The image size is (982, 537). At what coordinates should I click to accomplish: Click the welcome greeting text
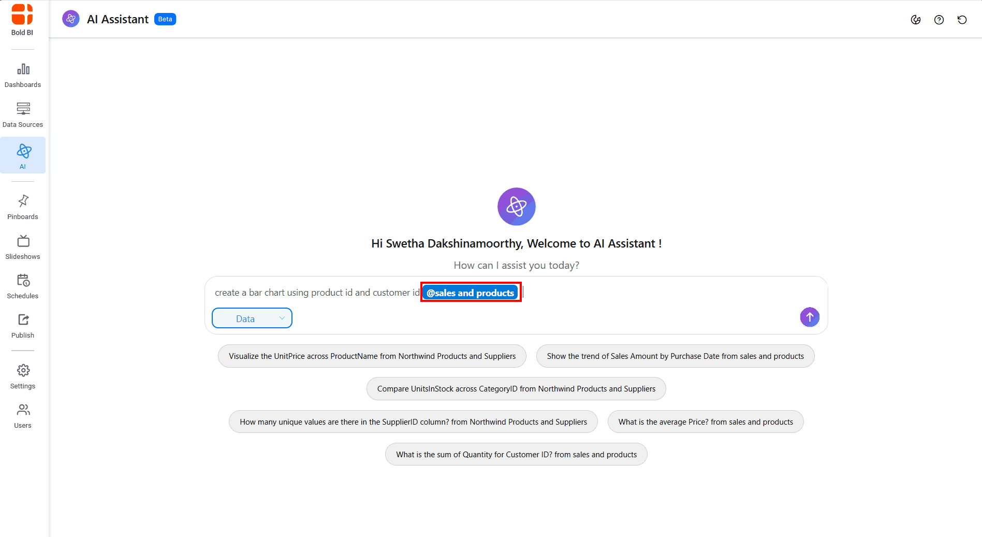coord(516,244)
